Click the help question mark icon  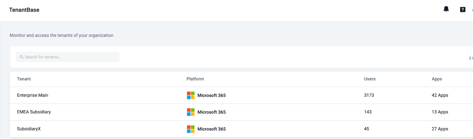(x=463, y=9)
